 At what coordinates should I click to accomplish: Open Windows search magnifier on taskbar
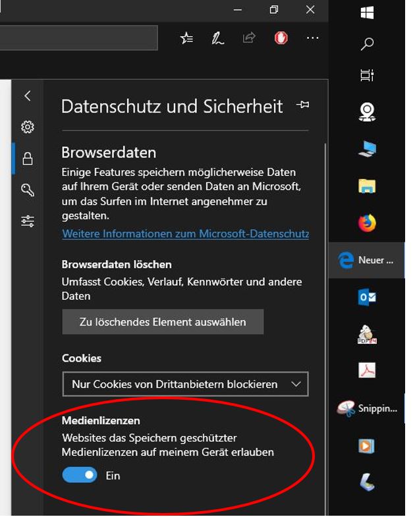coord(367,43)
